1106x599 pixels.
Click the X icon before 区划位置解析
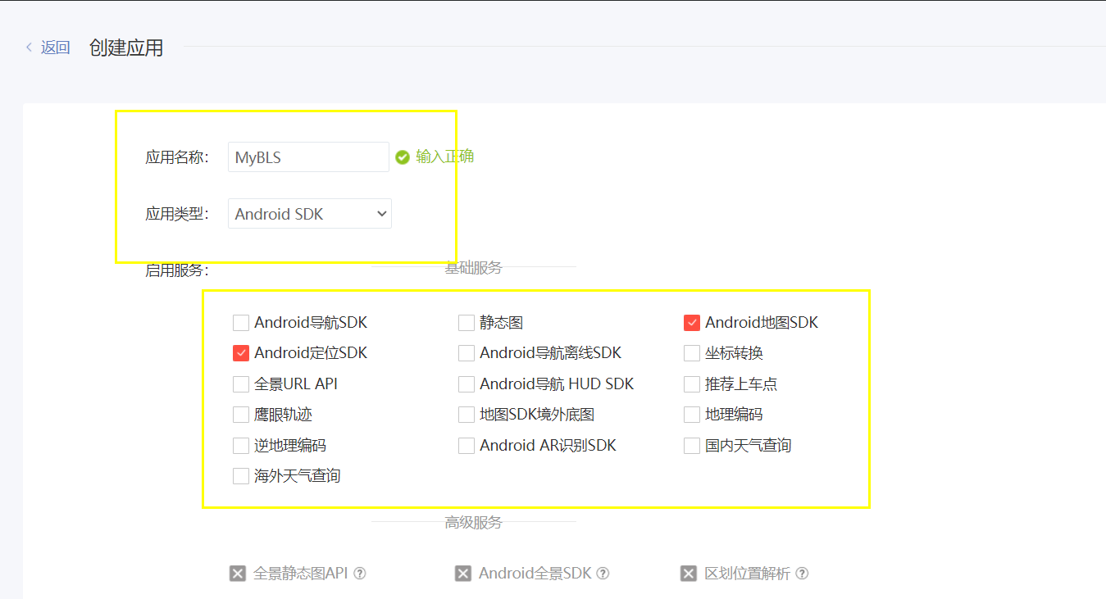coord(688,573)
